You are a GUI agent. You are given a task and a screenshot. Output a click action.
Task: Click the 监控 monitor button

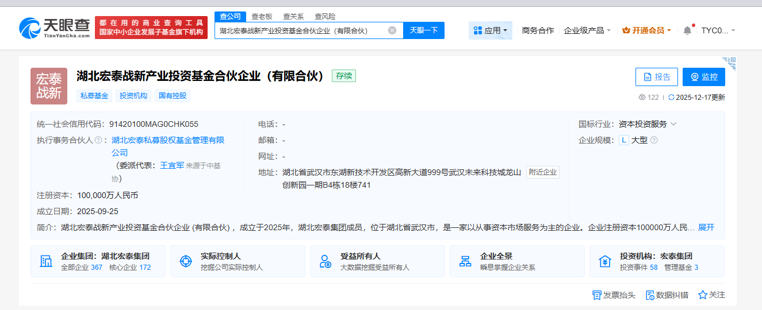coord(703,77)
